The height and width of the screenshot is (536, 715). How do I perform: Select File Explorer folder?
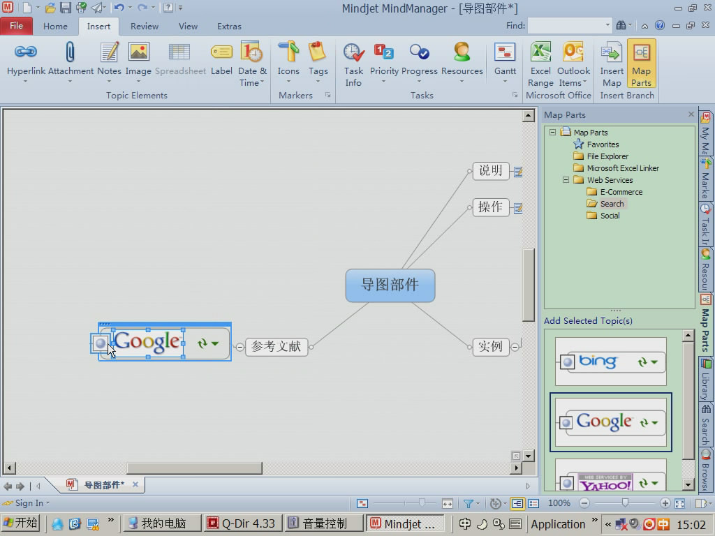point(607,156)
